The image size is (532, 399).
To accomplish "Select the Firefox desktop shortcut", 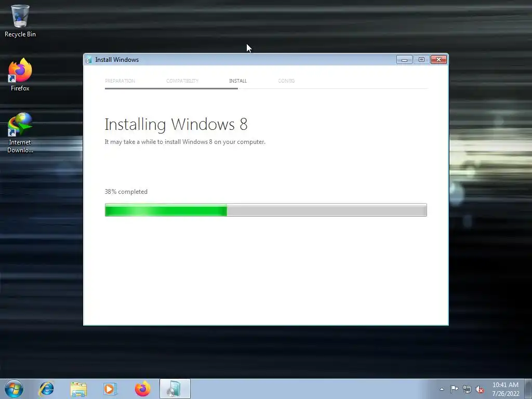I will (20, 75).
